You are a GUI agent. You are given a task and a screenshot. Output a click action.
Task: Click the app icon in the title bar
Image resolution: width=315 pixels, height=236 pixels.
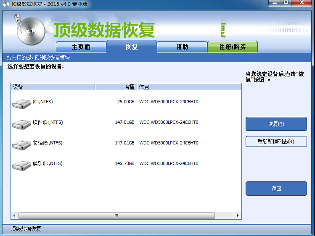pos(6,4)
